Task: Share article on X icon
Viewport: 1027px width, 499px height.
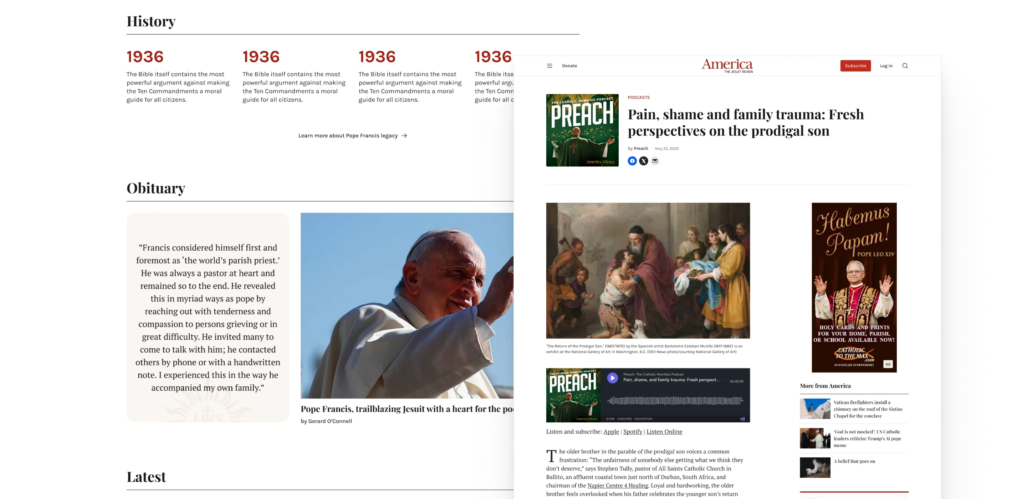Action: 643,161
